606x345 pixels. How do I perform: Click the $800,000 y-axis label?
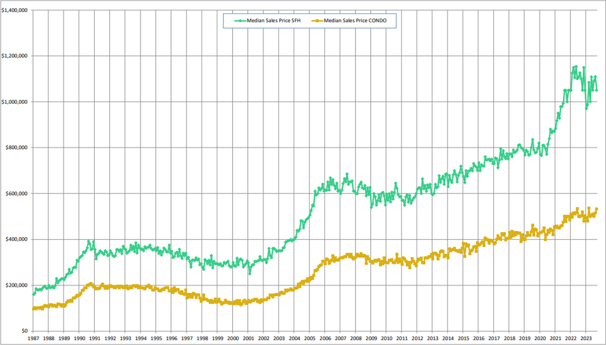[x=17, y=148]
